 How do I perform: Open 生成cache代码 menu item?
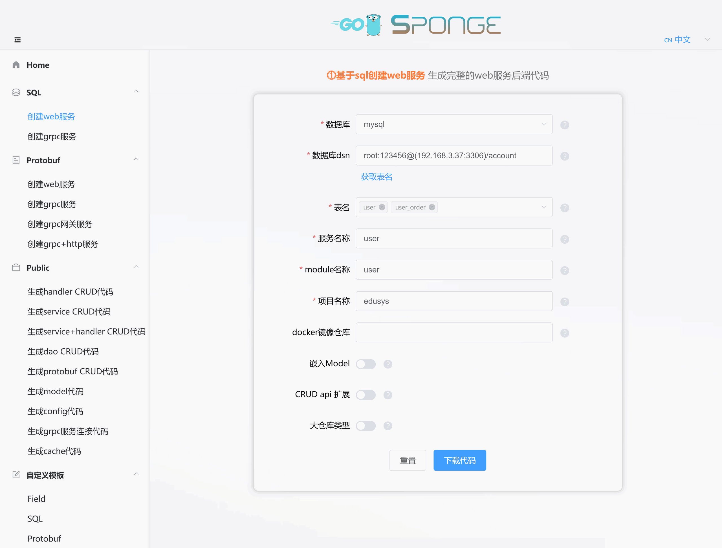point(54,451)
